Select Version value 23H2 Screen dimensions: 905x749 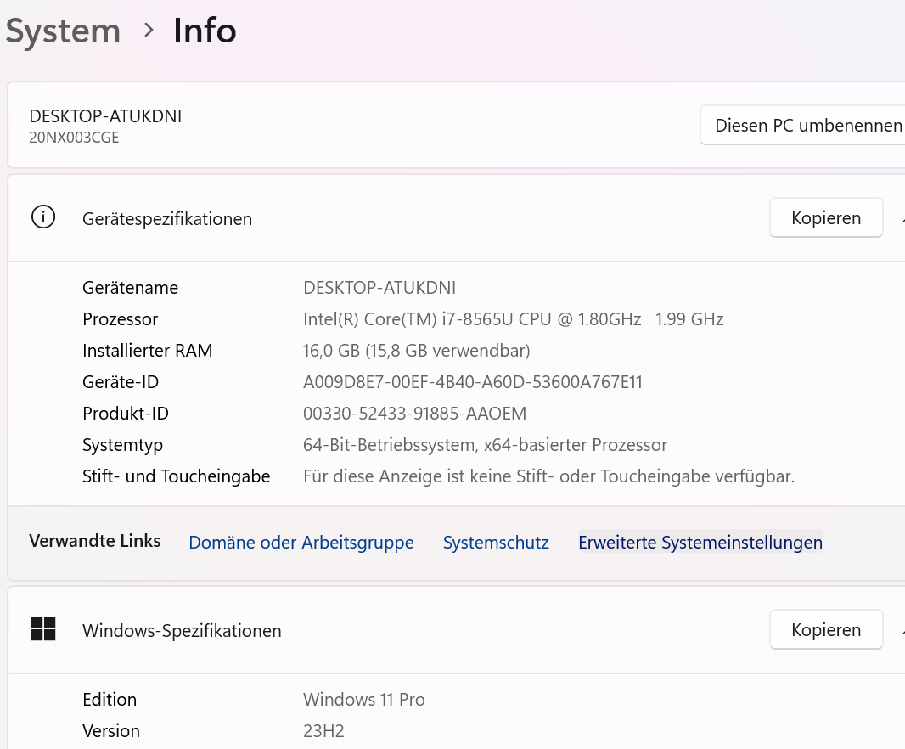pyautogui.click(x=323, y=731)
